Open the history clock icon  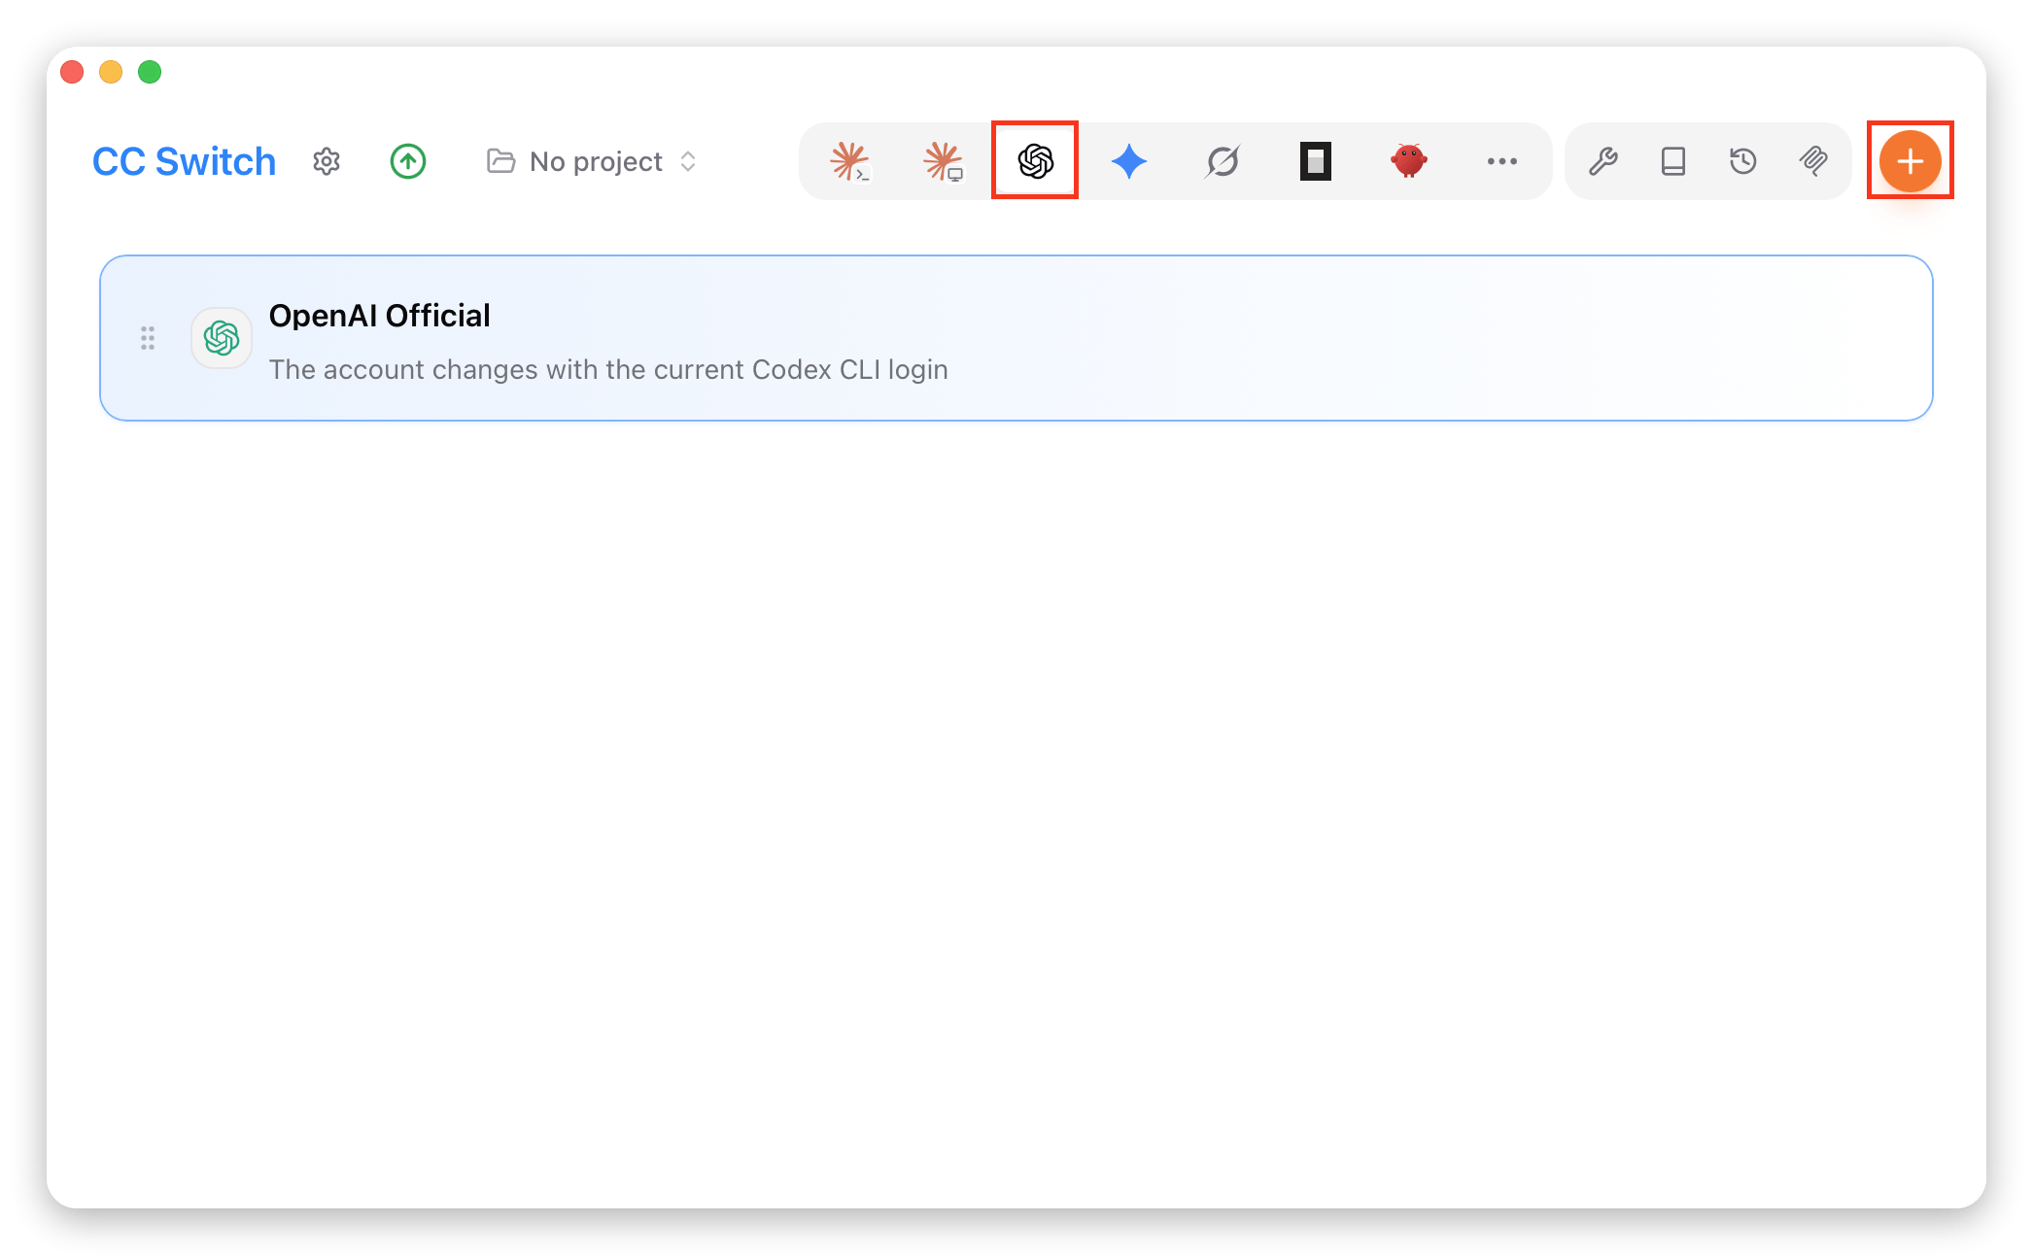tap(1743, 161)
